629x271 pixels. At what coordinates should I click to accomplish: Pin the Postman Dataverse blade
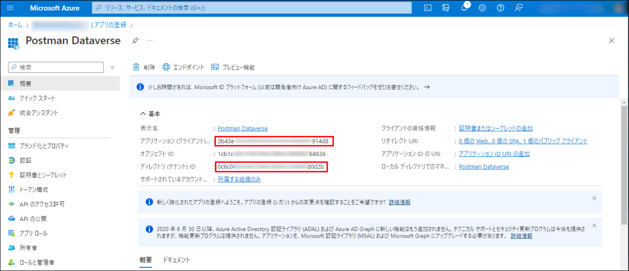coord(135,40)
